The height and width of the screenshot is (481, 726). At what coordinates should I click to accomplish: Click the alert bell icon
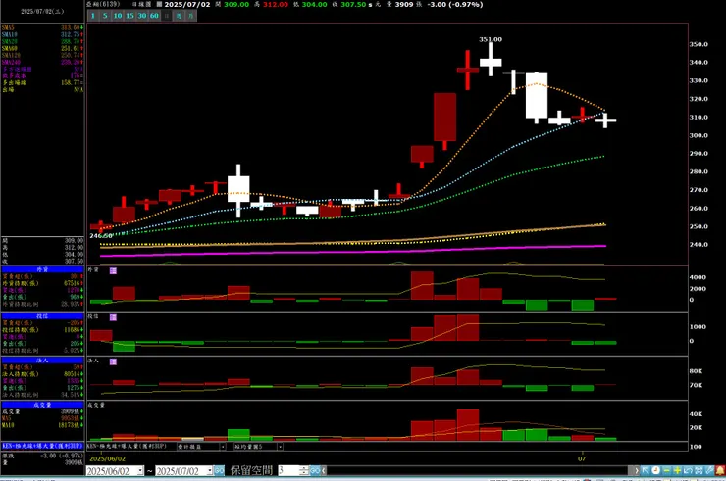pos(720,471)
